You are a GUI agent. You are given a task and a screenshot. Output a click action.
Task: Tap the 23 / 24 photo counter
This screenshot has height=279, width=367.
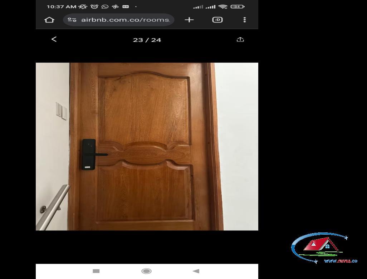pyautogui.click(x=147, y=40)
